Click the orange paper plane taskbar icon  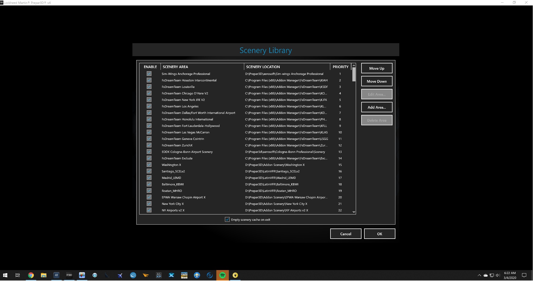(146, 275)
